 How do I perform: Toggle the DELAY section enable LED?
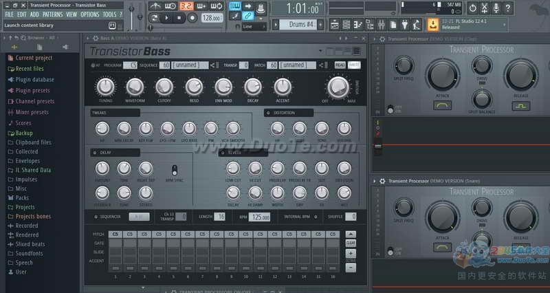click(x=95, y=153)
